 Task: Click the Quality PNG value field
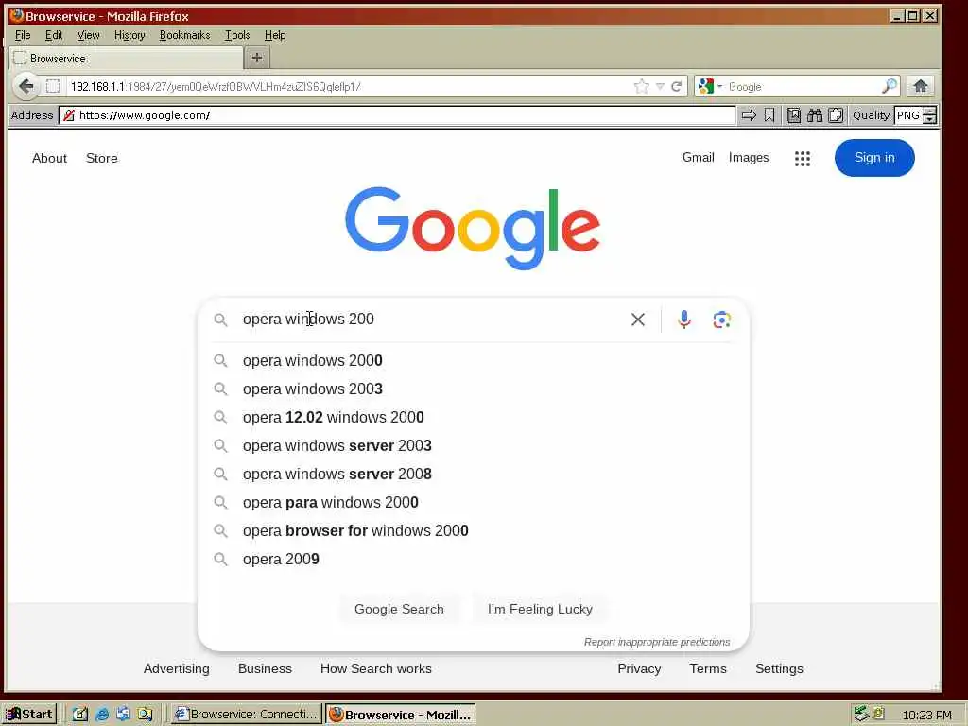(908, 115)
